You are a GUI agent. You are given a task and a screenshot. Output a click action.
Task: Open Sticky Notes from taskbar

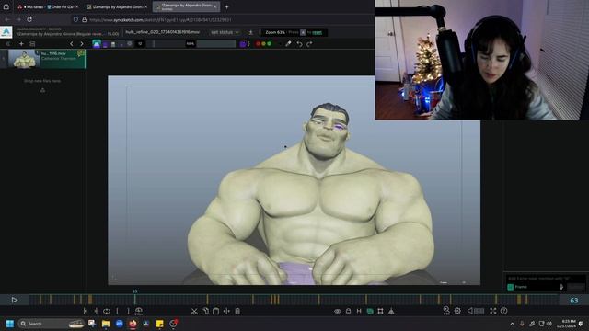159,324
